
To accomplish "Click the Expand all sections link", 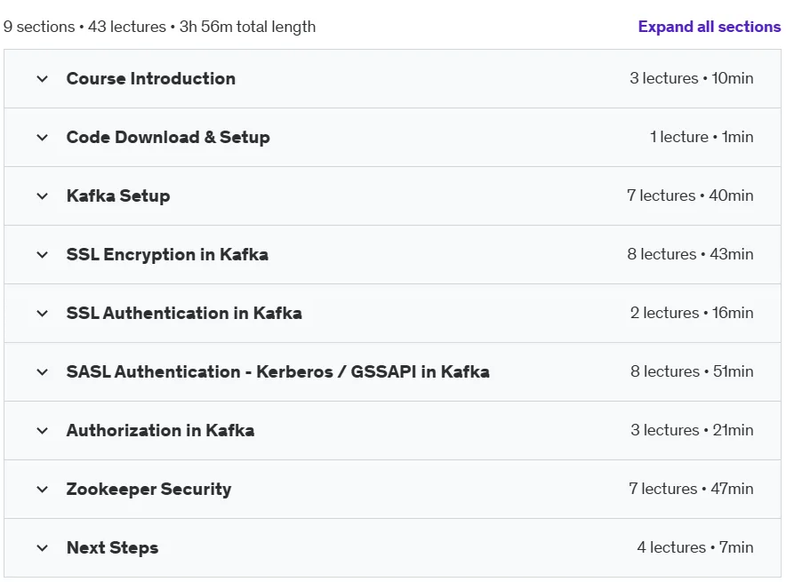I will (710, 27).
